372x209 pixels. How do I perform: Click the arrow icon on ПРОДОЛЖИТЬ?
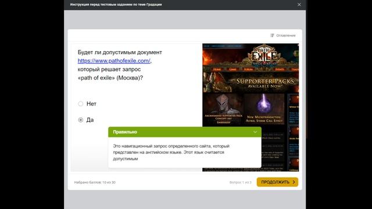(x=294, y=182)
